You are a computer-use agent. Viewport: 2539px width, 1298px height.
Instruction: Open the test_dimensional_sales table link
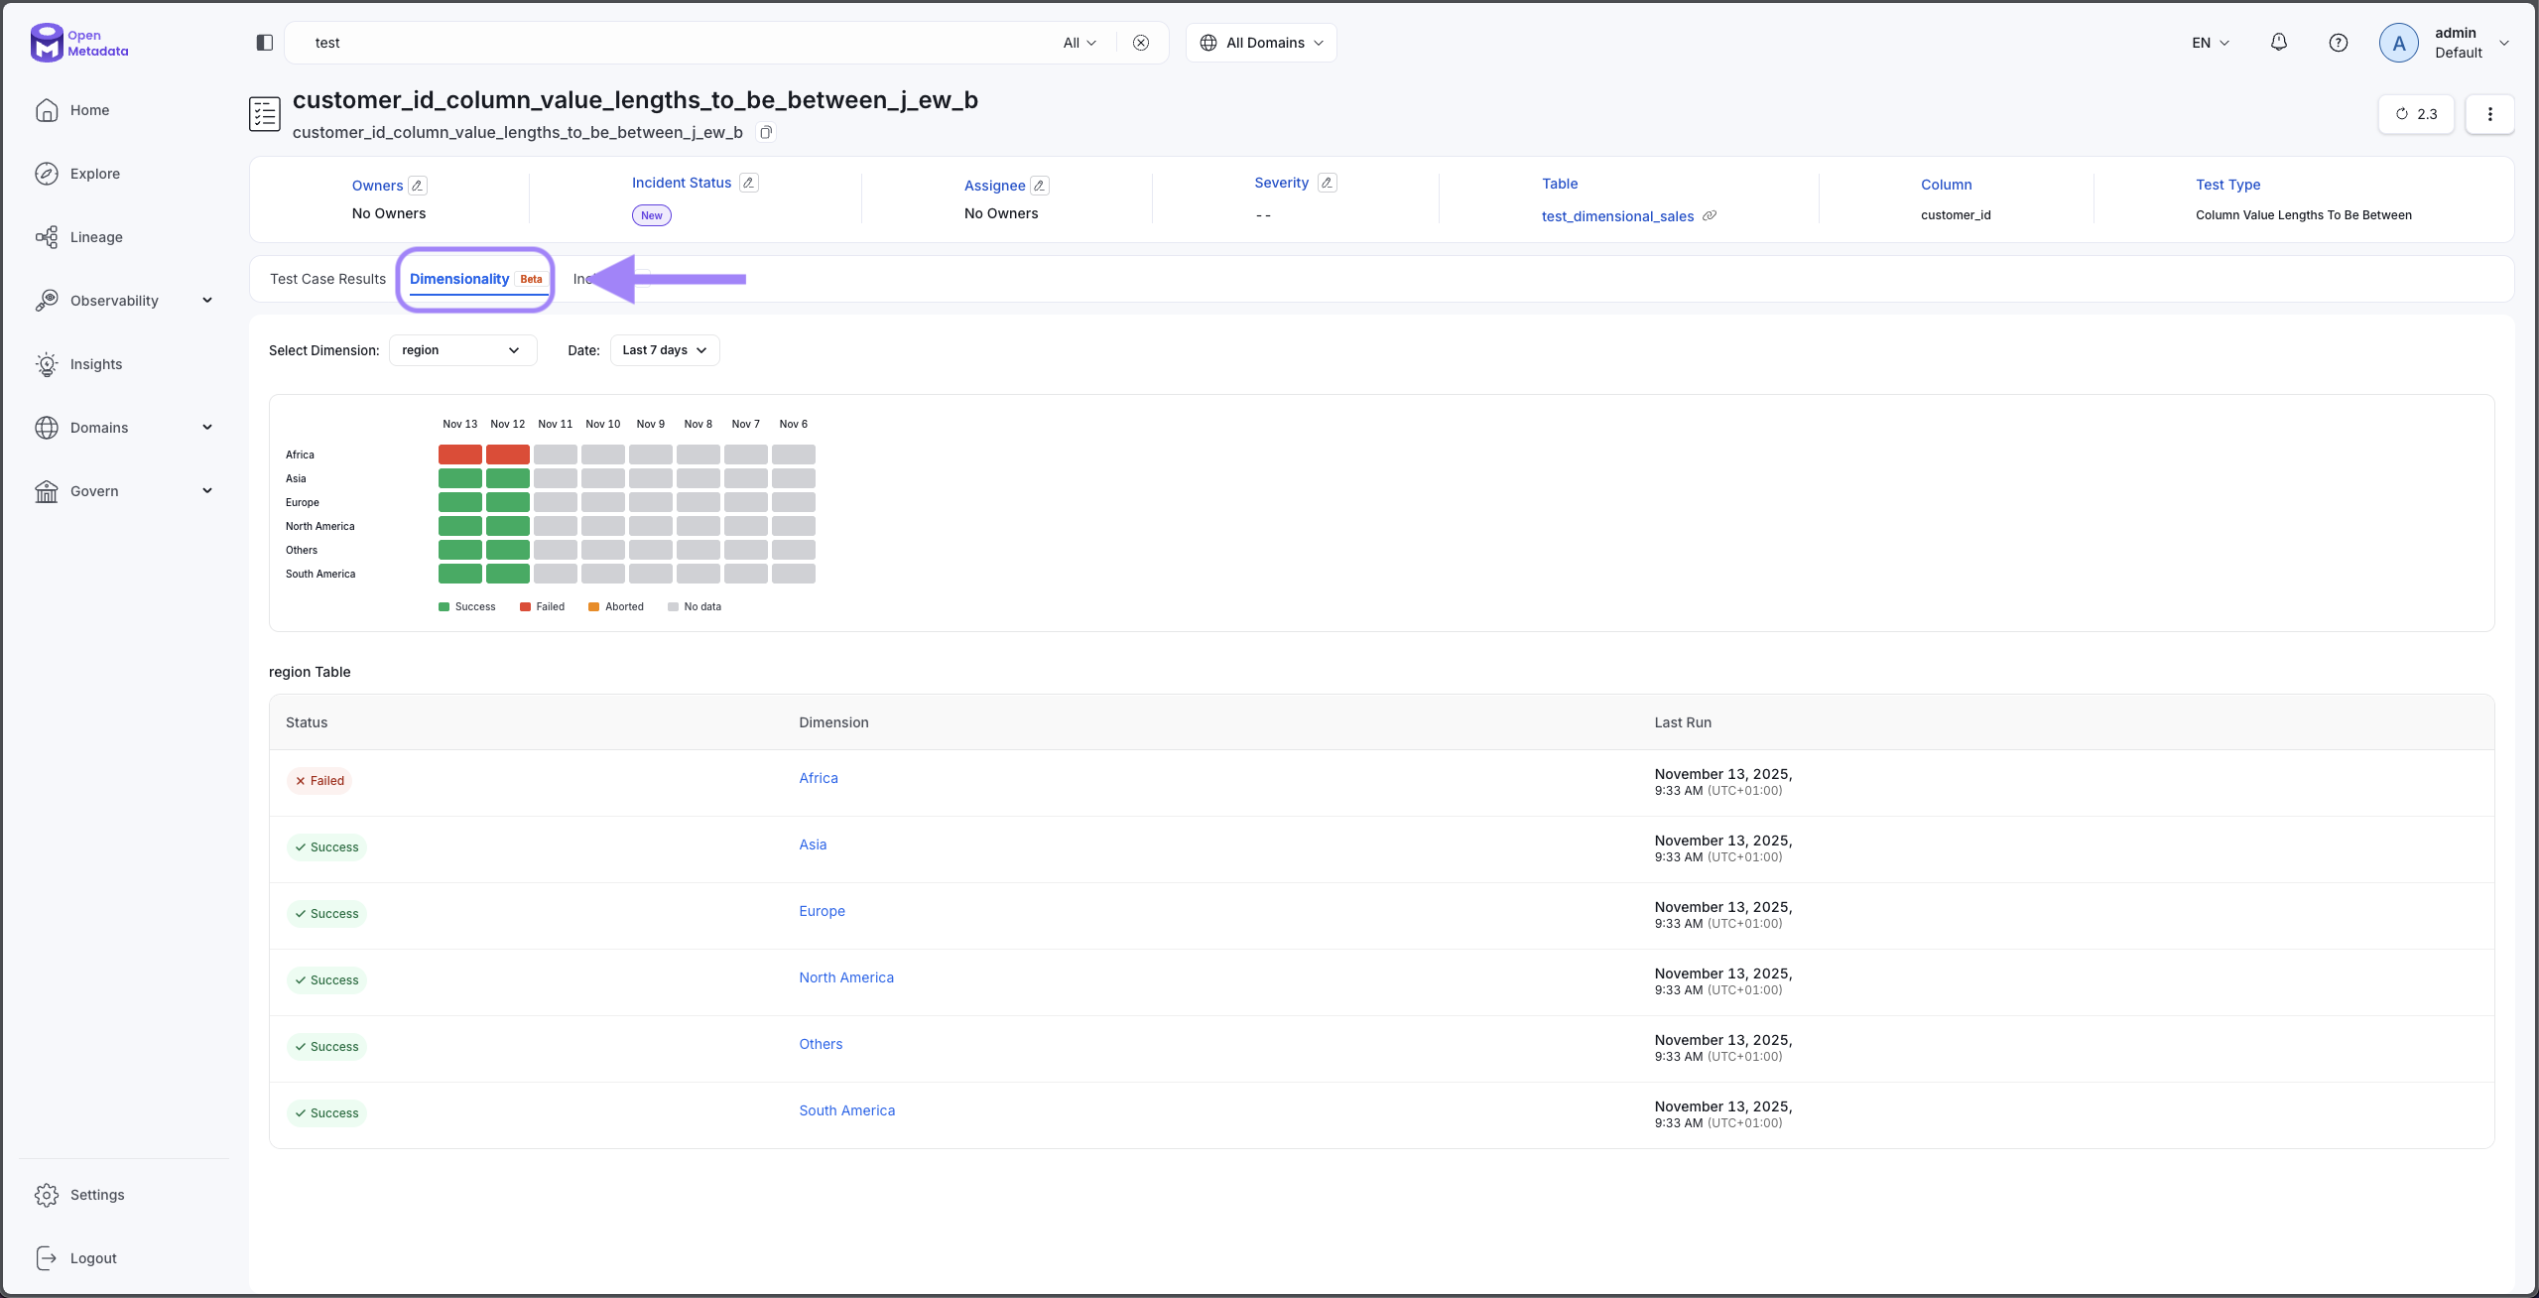(x=1617, y=216)
